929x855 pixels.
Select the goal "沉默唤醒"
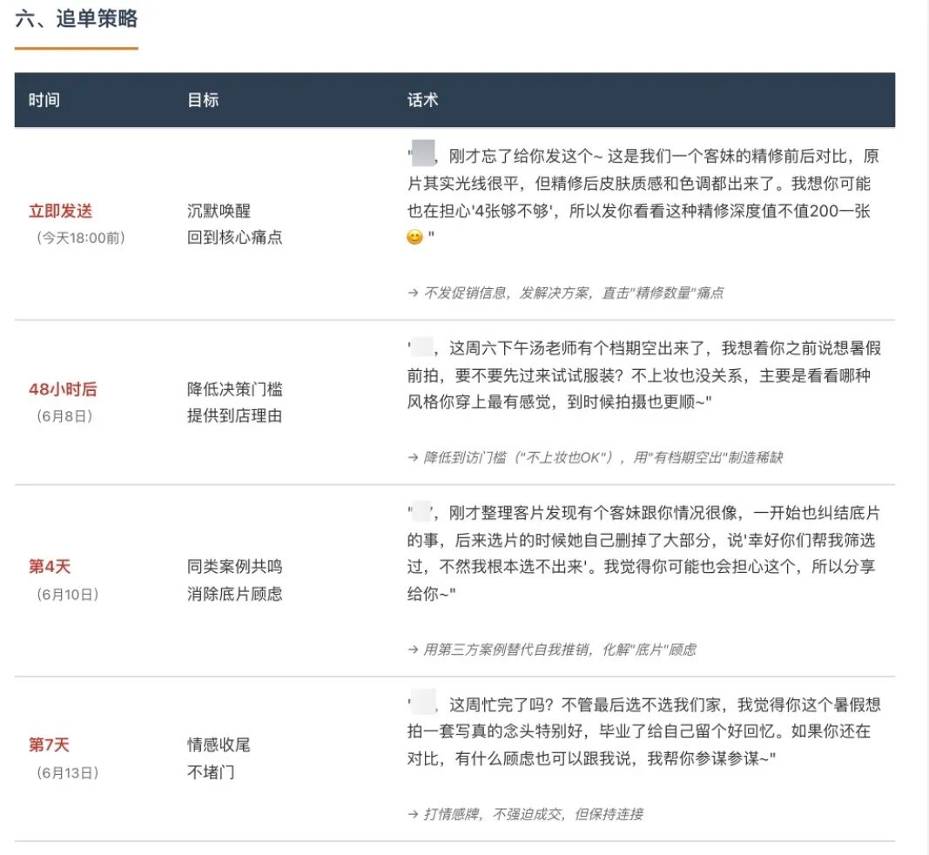219,211
